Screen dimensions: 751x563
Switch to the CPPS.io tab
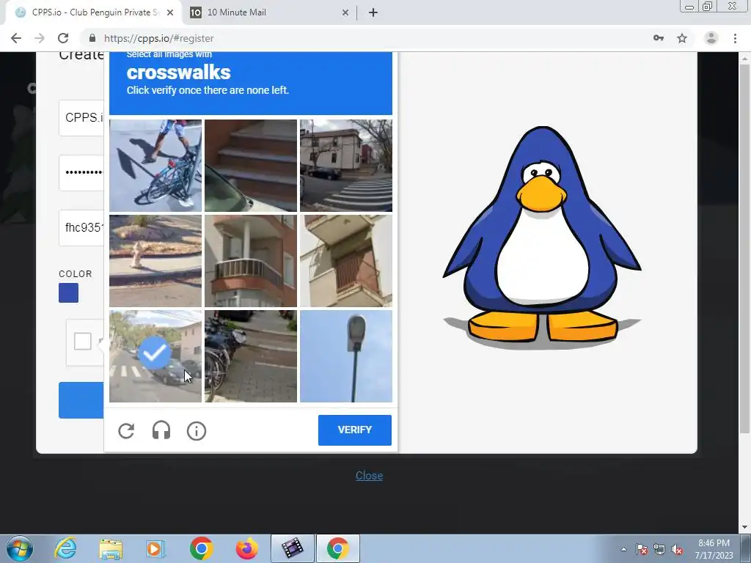[x=93, y=12]
